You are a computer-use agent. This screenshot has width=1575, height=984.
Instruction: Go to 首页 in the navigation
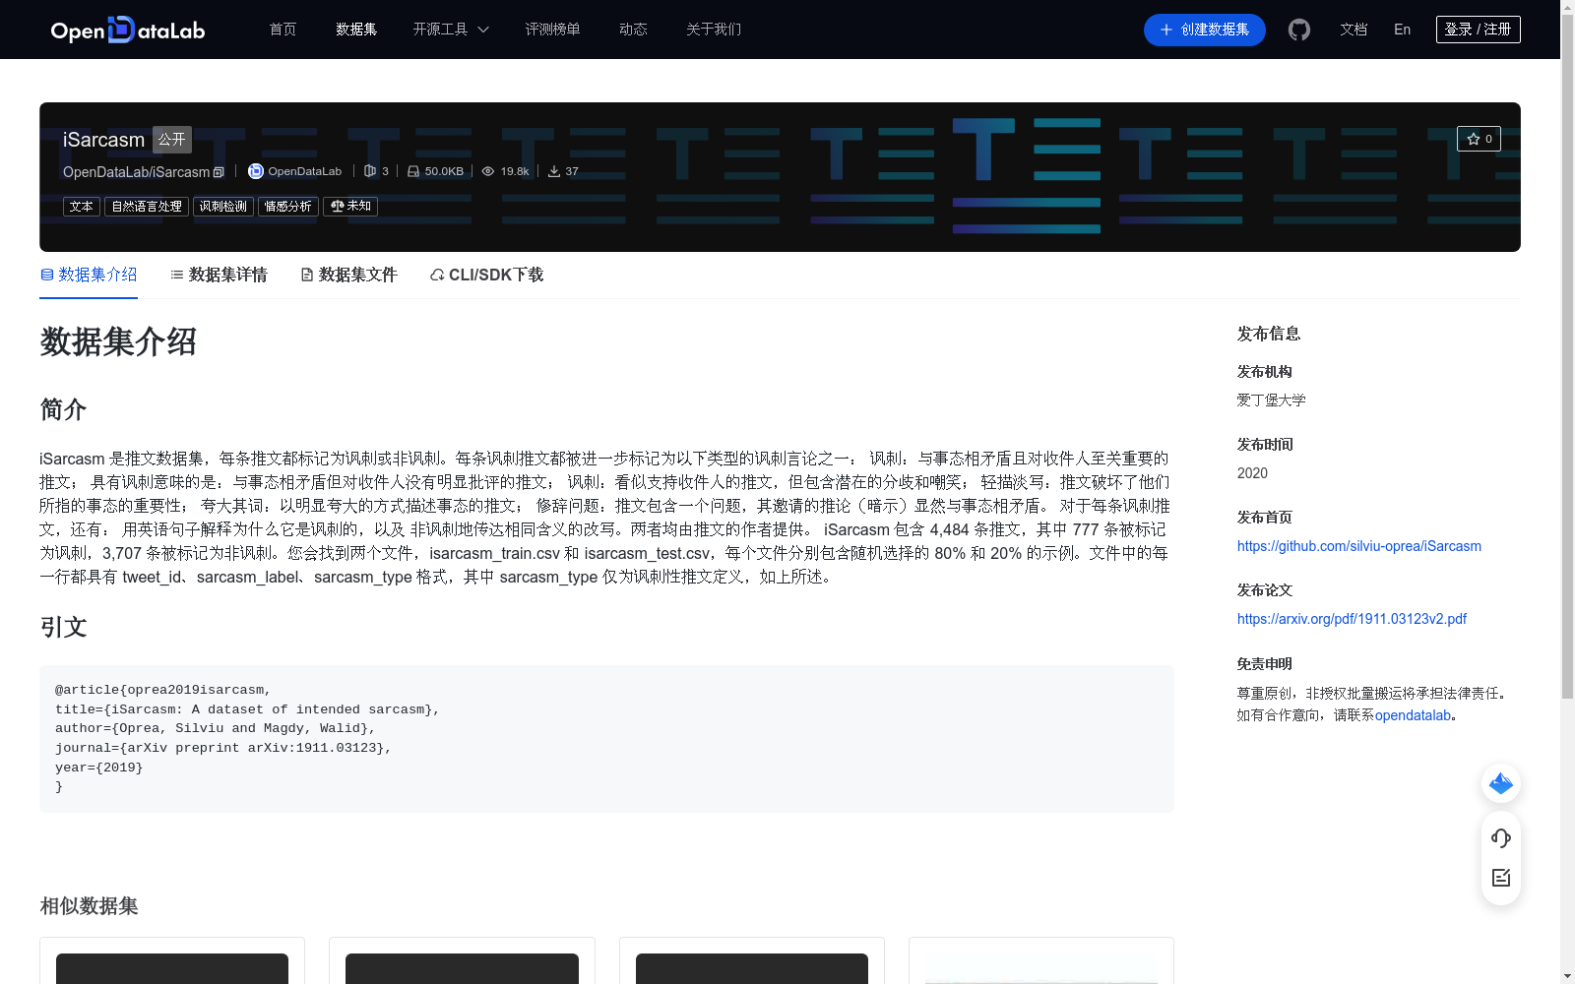[x=283, y=30]
